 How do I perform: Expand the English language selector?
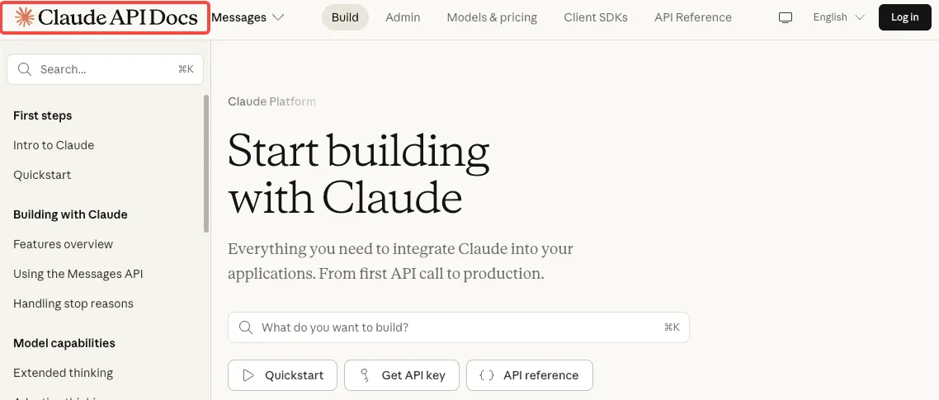[838, 17]
